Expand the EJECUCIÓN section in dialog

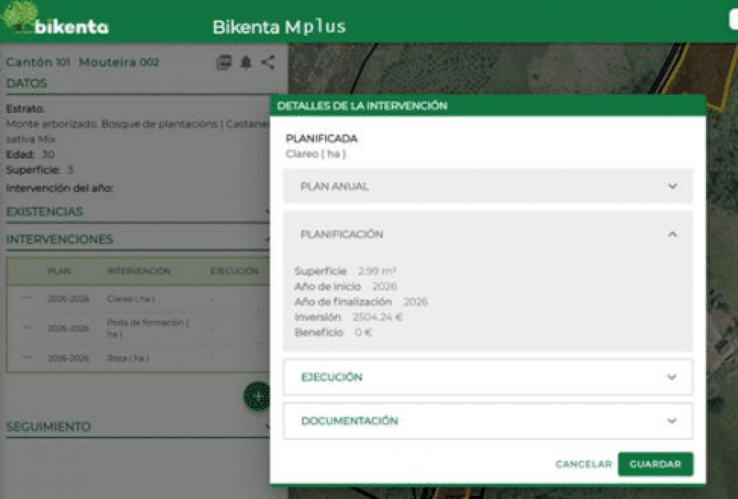point(671,378)
